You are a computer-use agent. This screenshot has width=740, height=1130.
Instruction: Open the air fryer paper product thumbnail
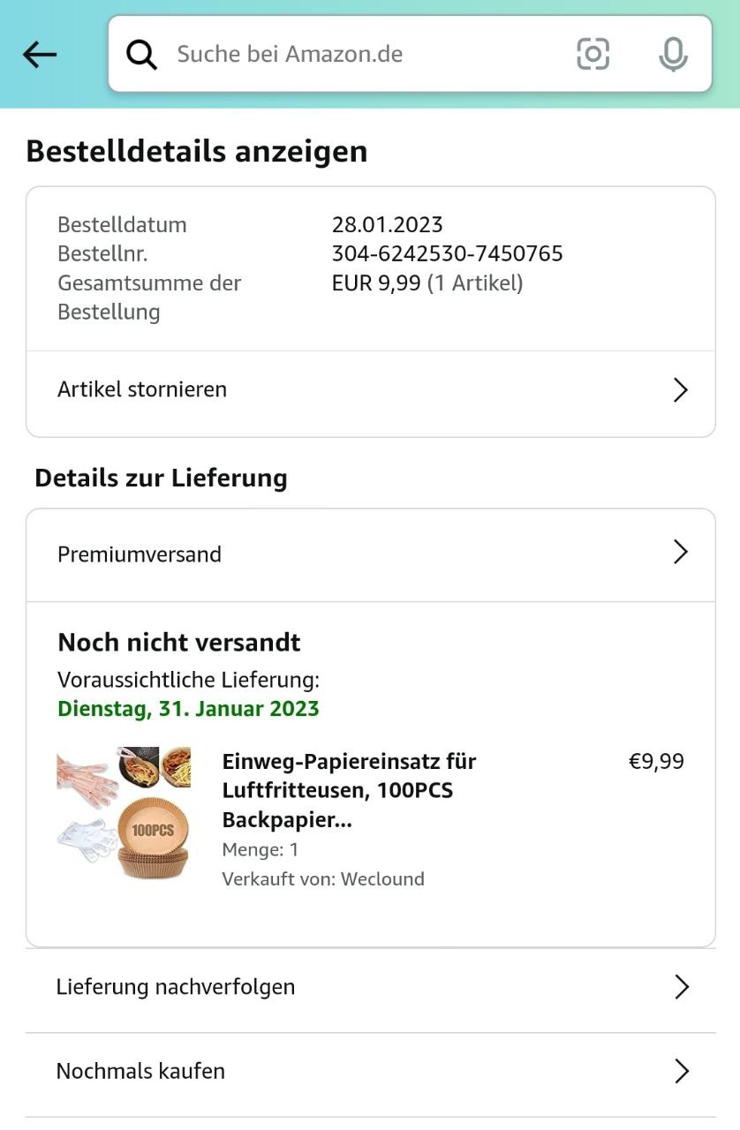pyautogui.click(x=124, y=812)
